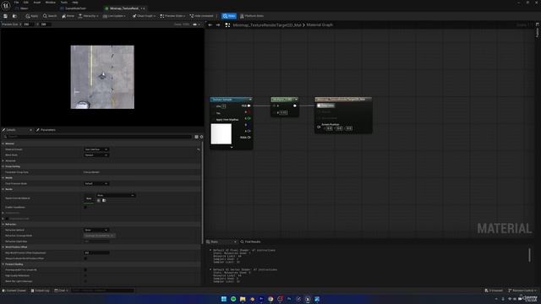The width and height of the screenshot is (541, 304).
Task: Click Browse to asset icon in toolbar
Action: (x=14, y=16)
